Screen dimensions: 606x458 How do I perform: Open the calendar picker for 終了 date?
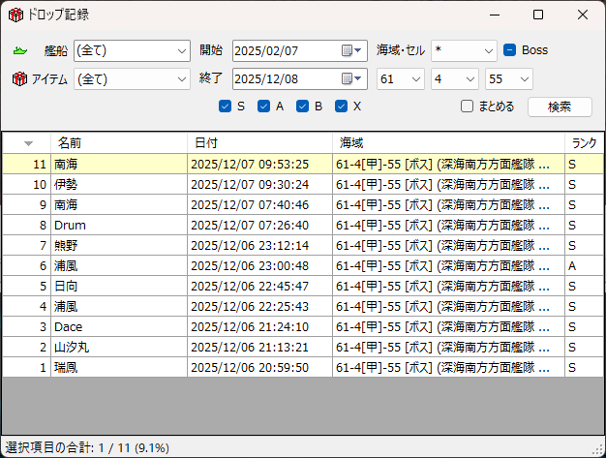click(352, 79)
